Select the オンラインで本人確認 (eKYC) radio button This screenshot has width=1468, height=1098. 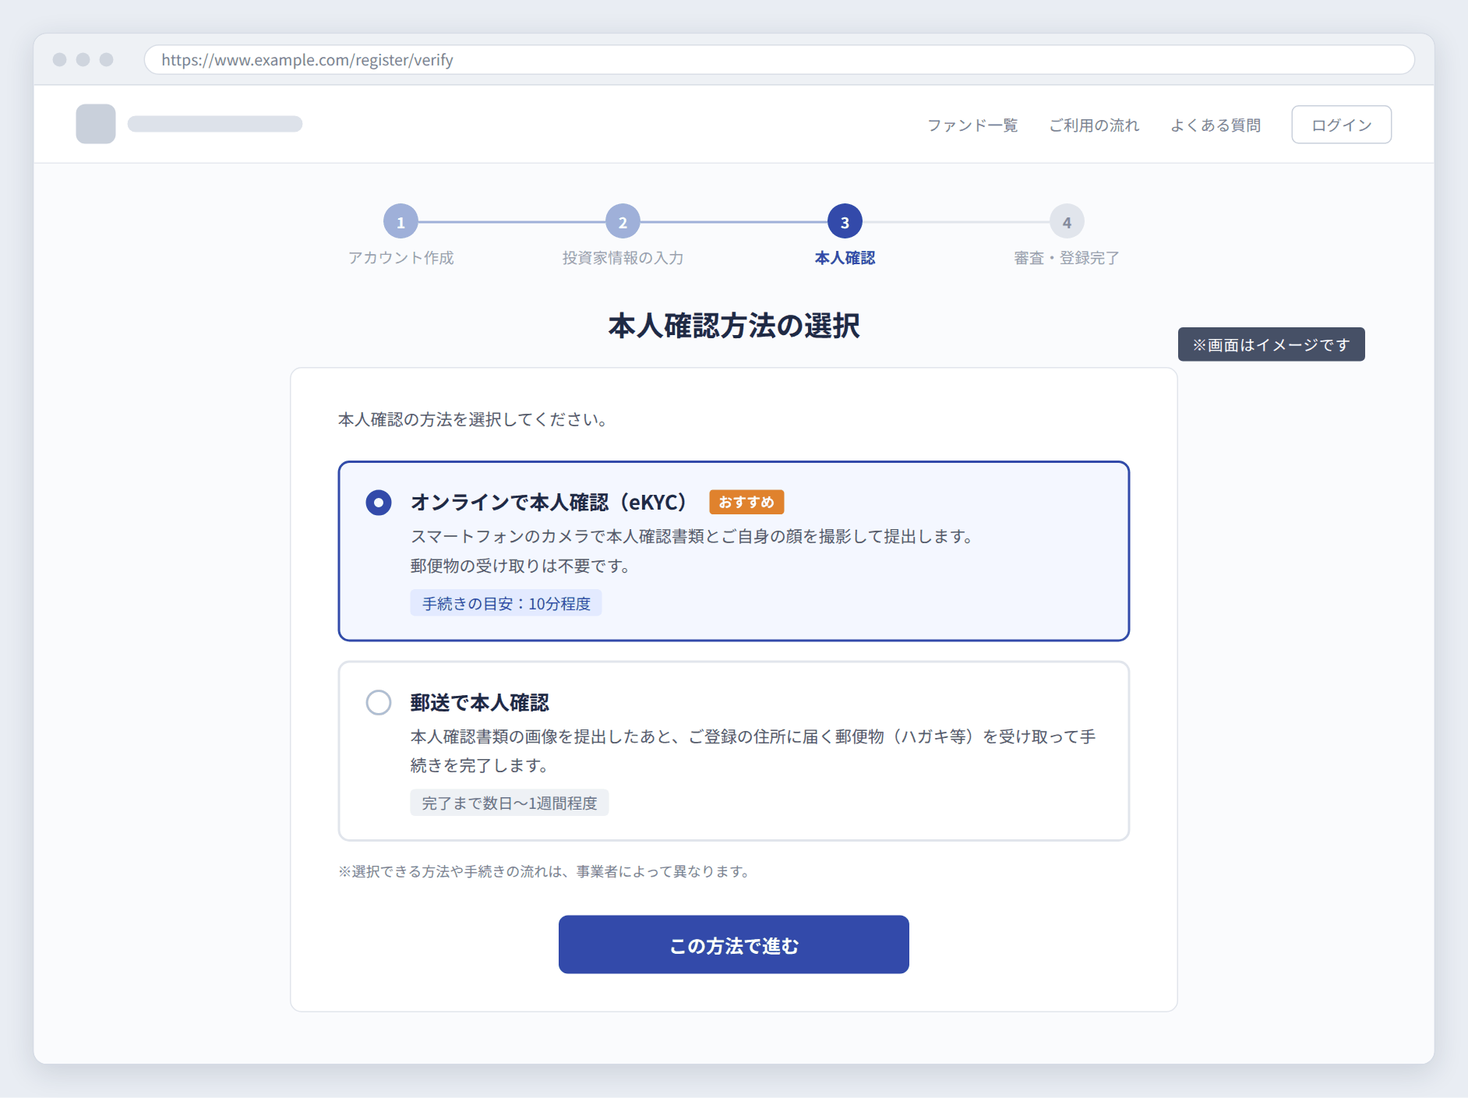coord(379,503)
